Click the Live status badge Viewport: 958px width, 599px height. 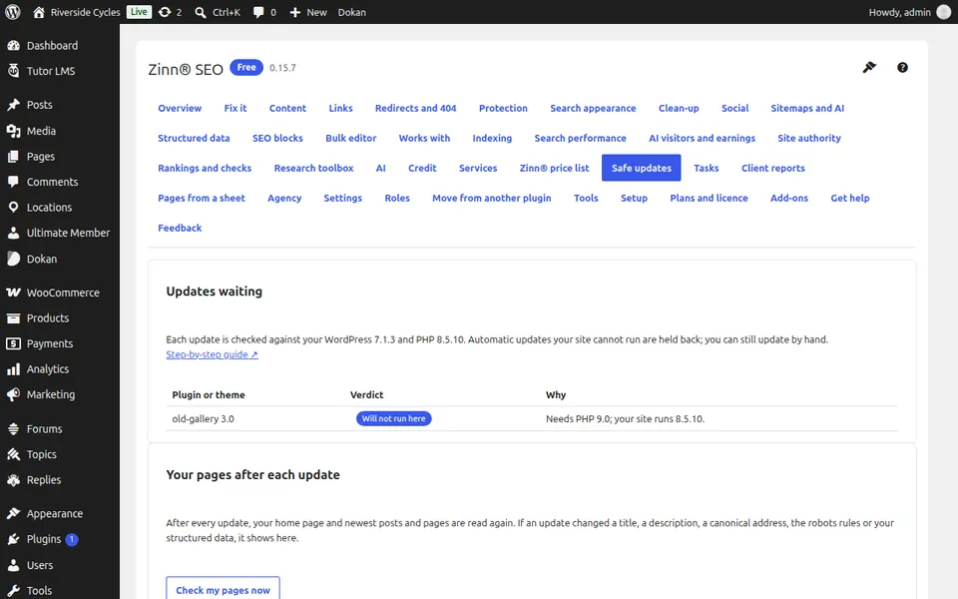pos(140,12)
